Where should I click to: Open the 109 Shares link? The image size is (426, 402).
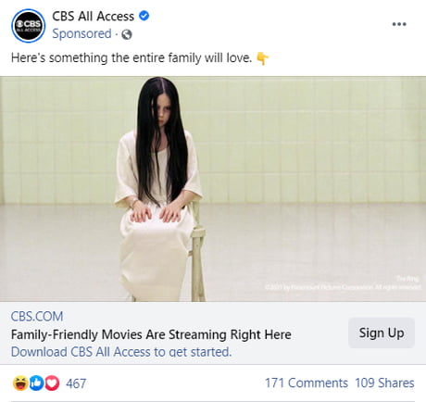384,383
